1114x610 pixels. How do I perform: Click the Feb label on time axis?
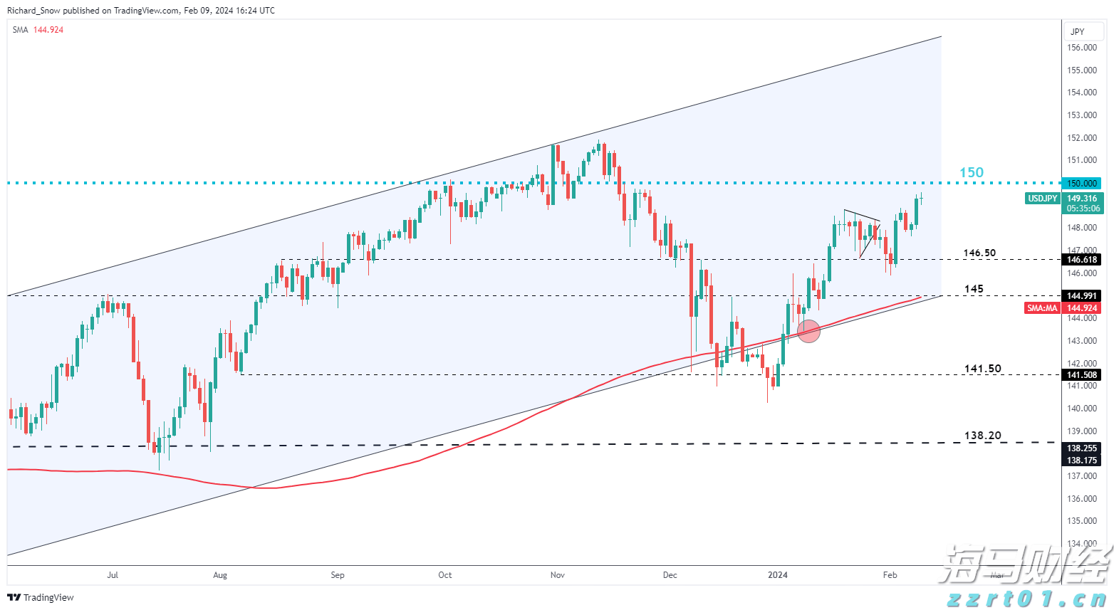[890, 575]
